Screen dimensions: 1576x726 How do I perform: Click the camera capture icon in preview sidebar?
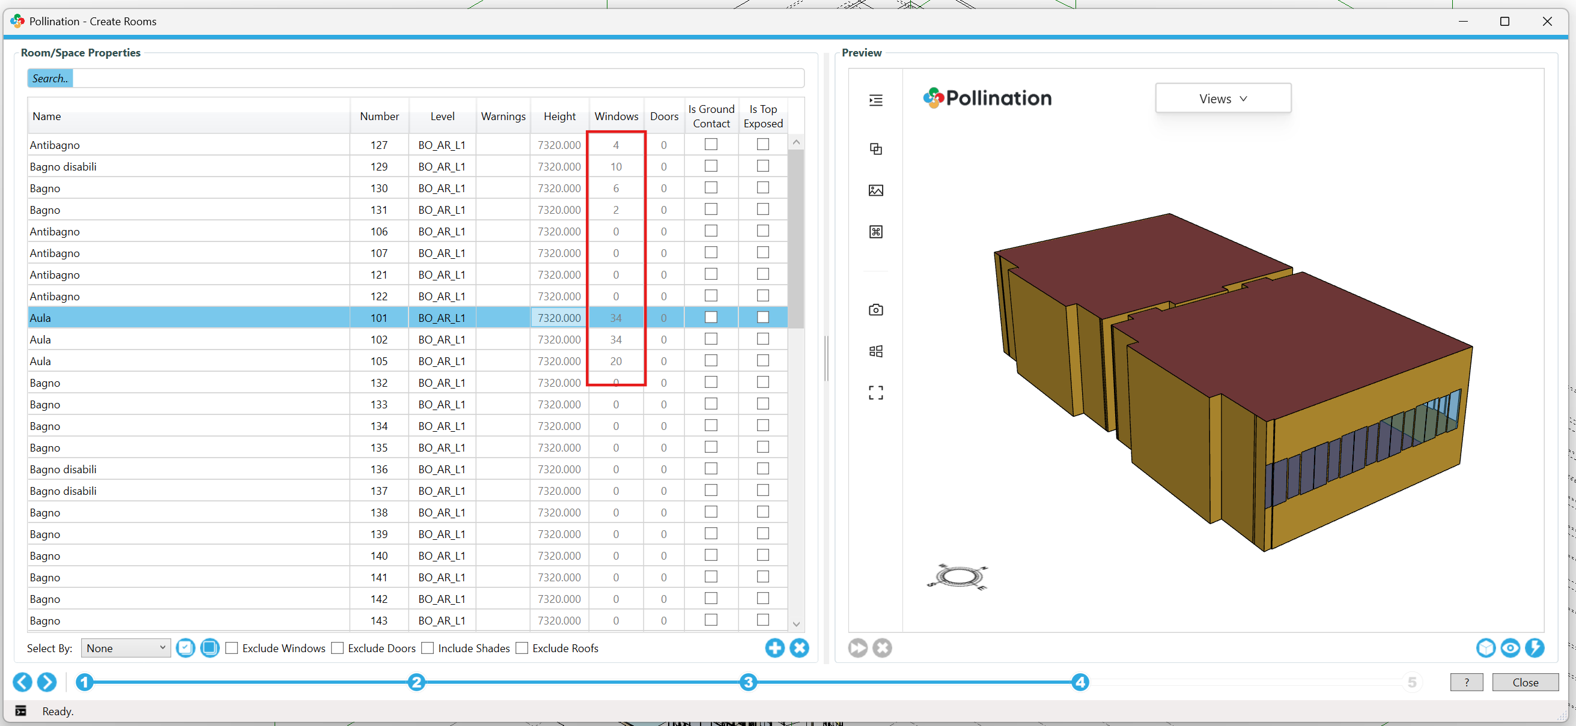(875, 310)
